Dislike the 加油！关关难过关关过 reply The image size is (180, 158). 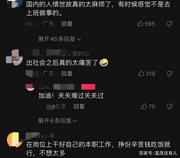point(169,106)
